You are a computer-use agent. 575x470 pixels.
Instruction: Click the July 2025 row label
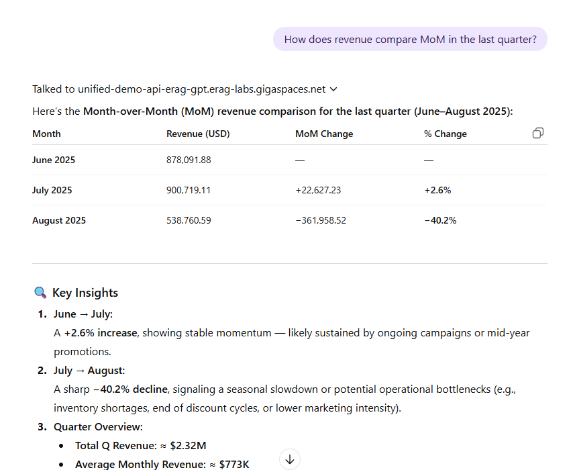pos(52,190)
